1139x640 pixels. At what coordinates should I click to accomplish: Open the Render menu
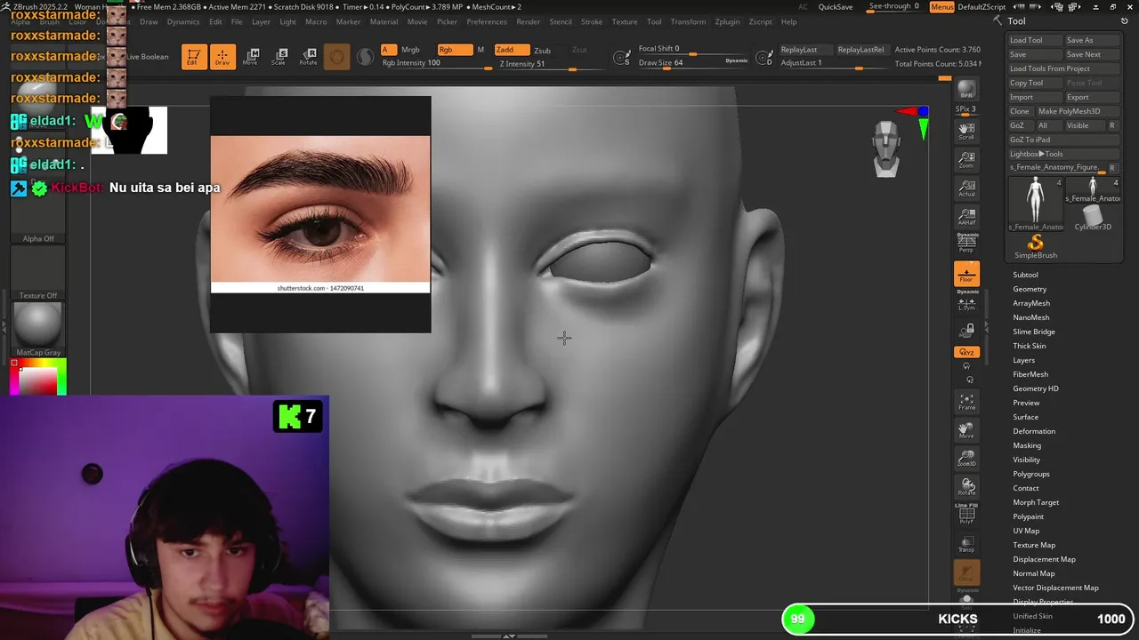pyautogui.click(x=529, y=21)
